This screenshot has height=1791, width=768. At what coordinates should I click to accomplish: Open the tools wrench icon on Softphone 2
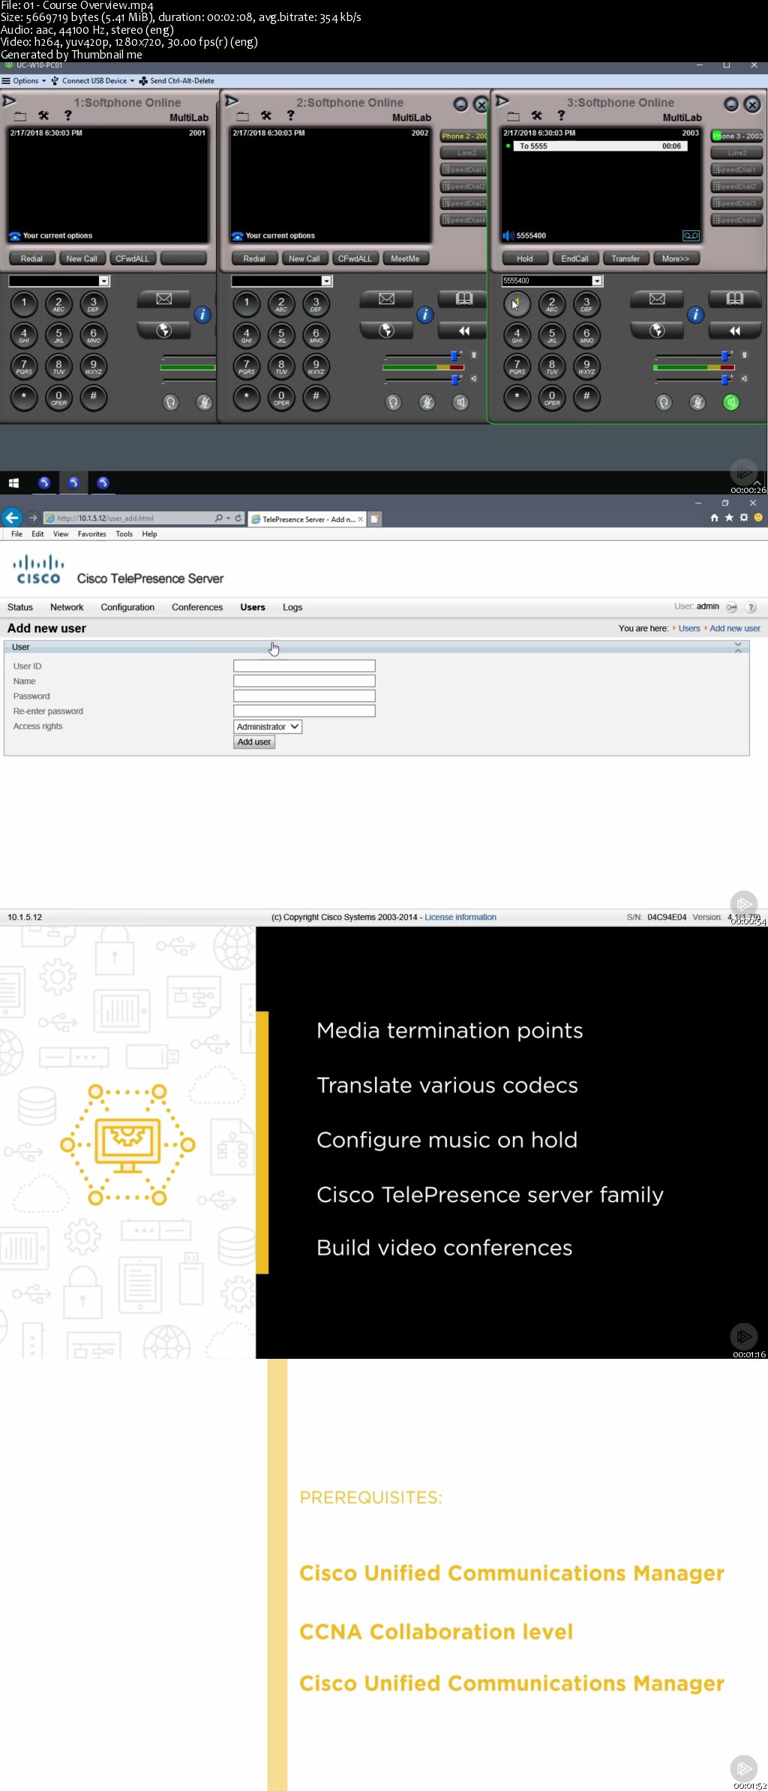[266, 116]
